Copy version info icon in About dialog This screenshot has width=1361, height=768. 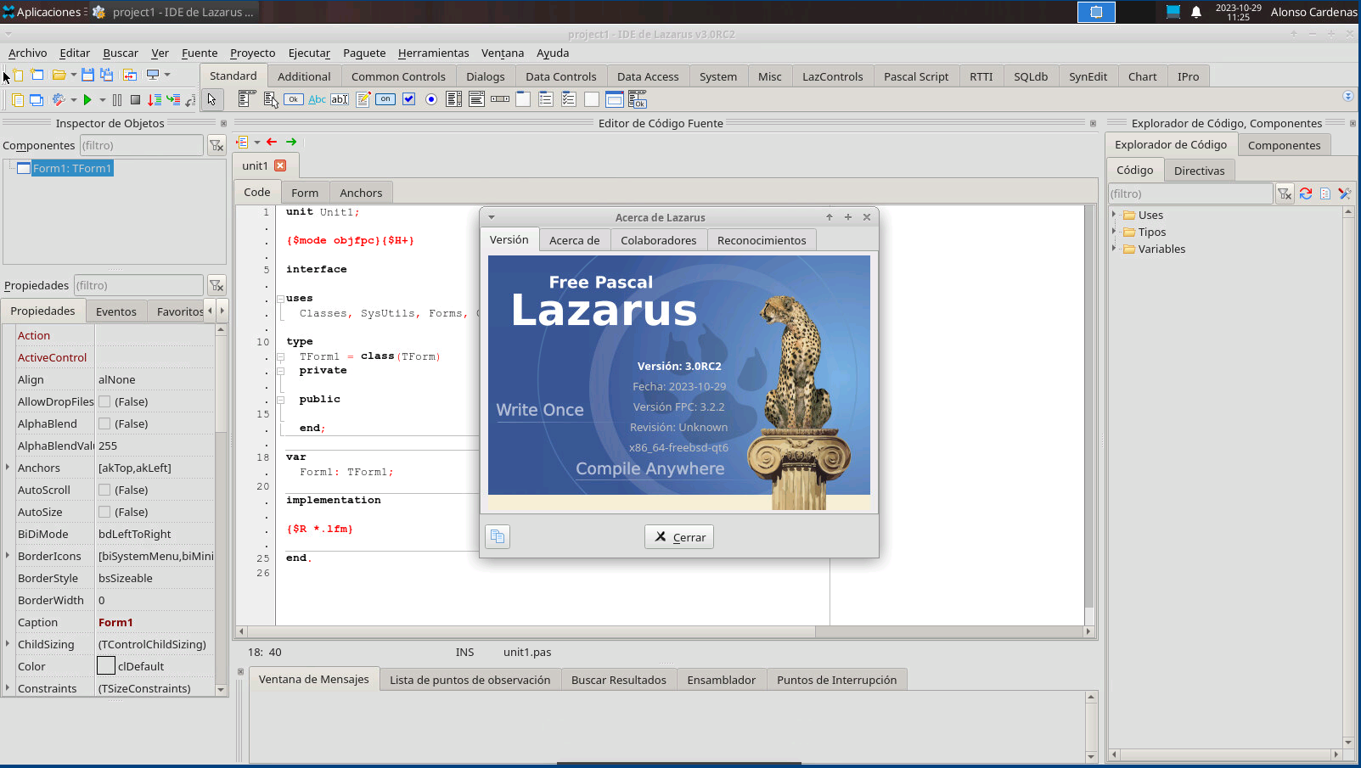pos(498,536)
